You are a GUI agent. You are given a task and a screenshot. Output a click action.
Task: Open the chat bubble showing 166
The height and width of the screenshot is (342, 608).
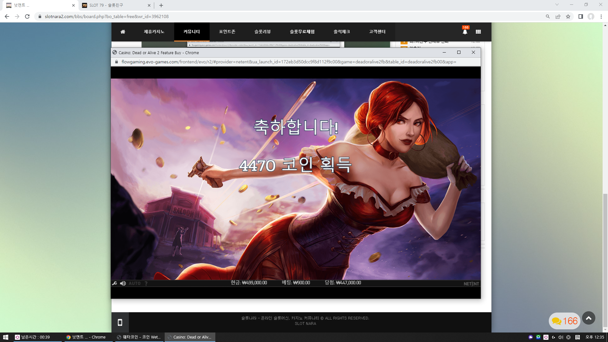[565, 321]
